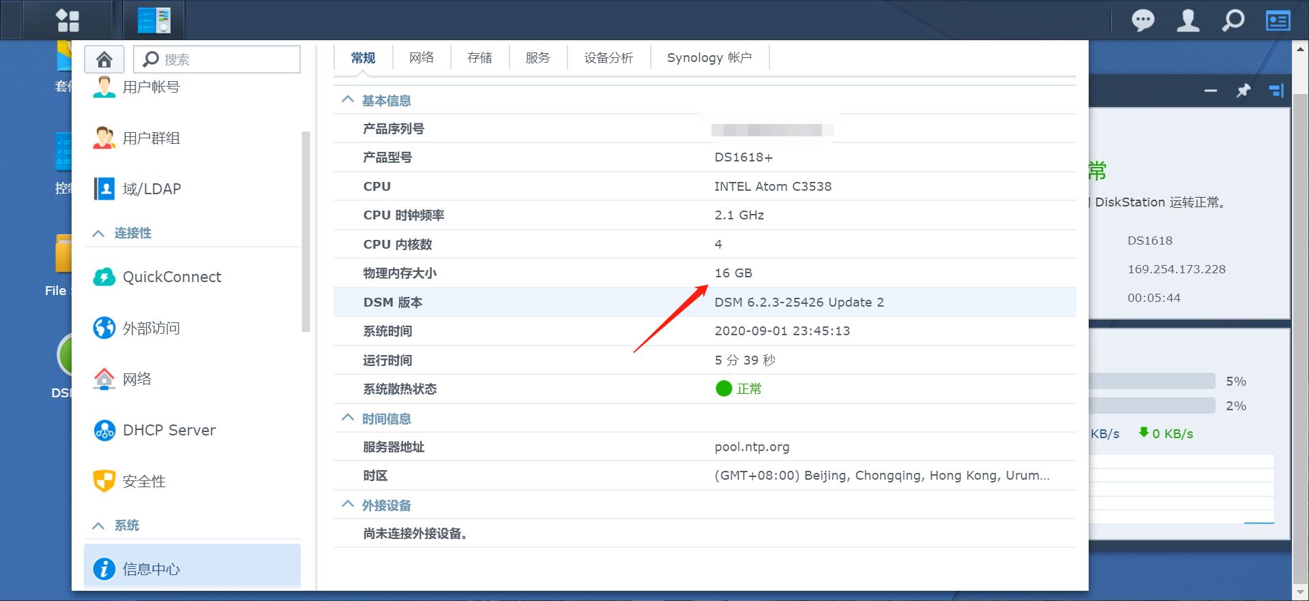Viewport: 1309px width, 601px height.
Task: Select the DS1618+ model value
Action: [744, 157]
